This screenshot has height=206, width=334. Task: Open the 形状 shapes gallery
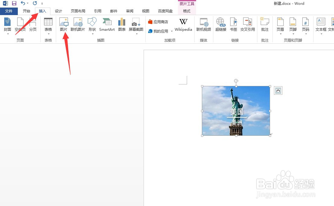[92, 26]
